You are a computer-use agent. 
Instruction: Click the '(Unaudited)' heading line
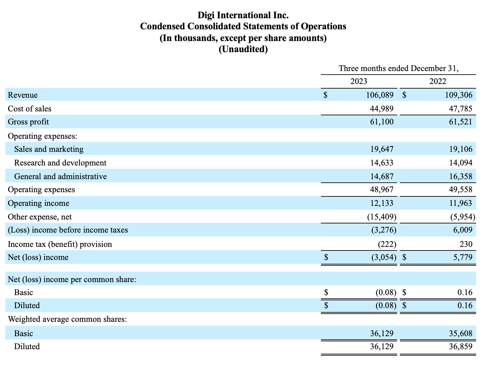point(243,50)
